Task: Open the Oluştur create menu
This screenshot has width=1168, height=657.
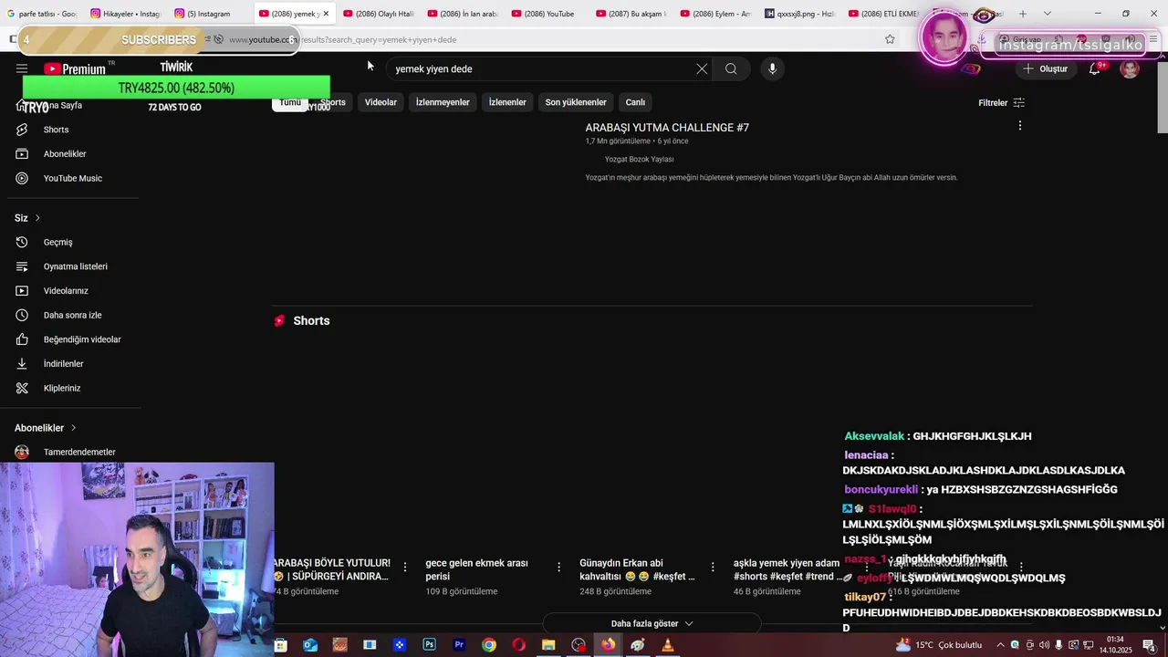Action: click(x=1046, y=68)
